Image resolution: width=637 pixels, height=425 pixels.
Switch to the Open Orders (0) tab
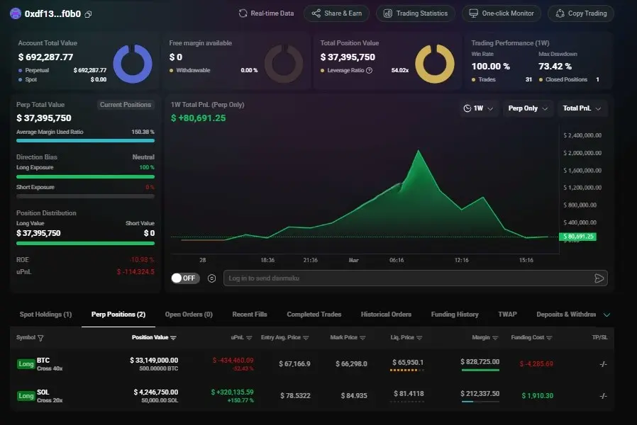pyautogui.click(x=189, y=314)
